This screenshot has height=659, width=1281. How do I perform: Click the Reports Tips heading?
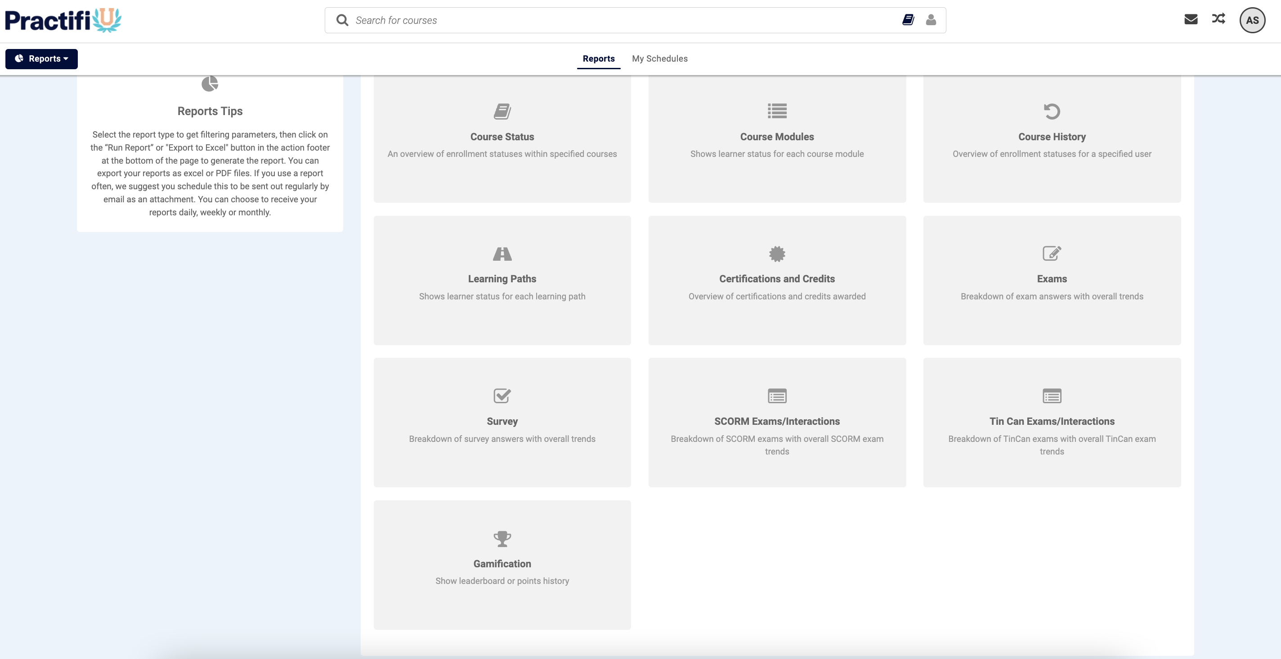[x=210, y=111]
